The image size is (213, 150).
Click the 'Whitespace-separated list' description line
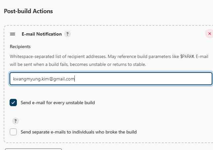pos(66,56)
